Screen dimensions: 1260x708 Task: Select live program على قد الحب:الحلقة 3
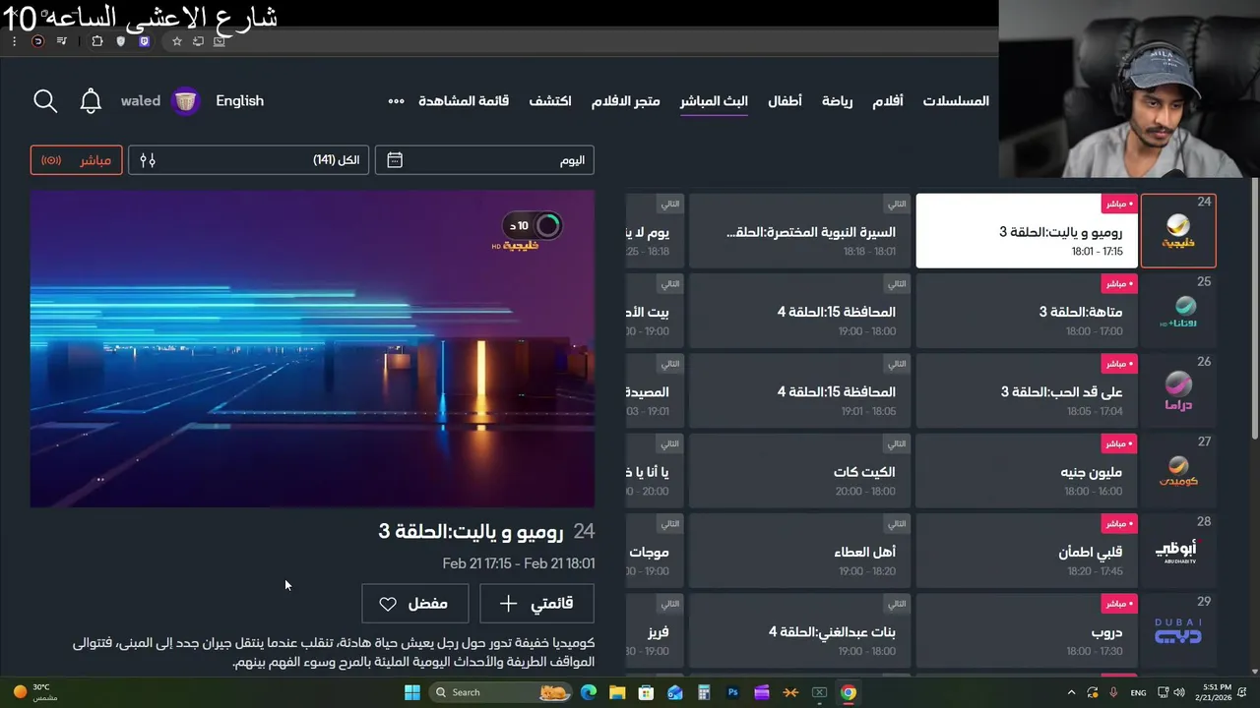point(1027,390)
